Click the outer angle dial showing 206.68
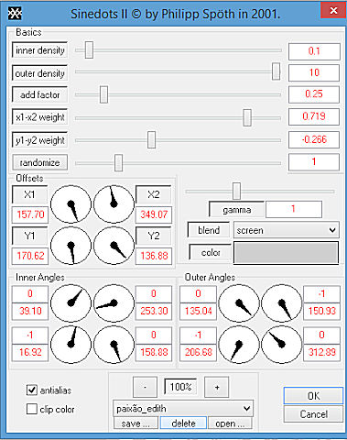This screenshot has width=347, height=440. (x=239, y=345)
